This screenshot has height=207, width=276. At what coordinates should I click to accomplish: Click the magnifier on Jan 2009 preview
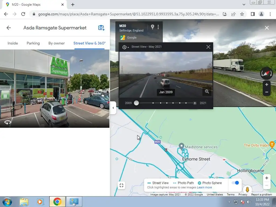tap(207, 92)
